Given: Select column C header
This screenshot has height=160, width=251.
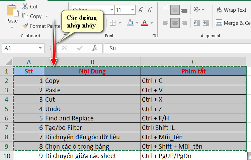Looking at the screenshot, I should click(x=193, y=62).
